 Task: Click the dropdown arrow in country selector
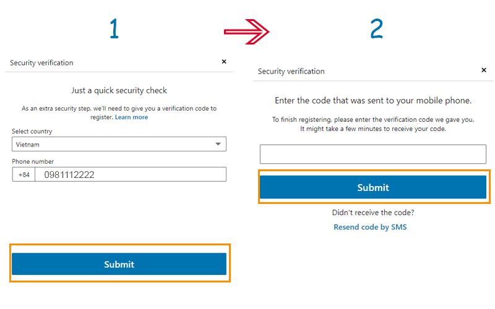(218, 144)
